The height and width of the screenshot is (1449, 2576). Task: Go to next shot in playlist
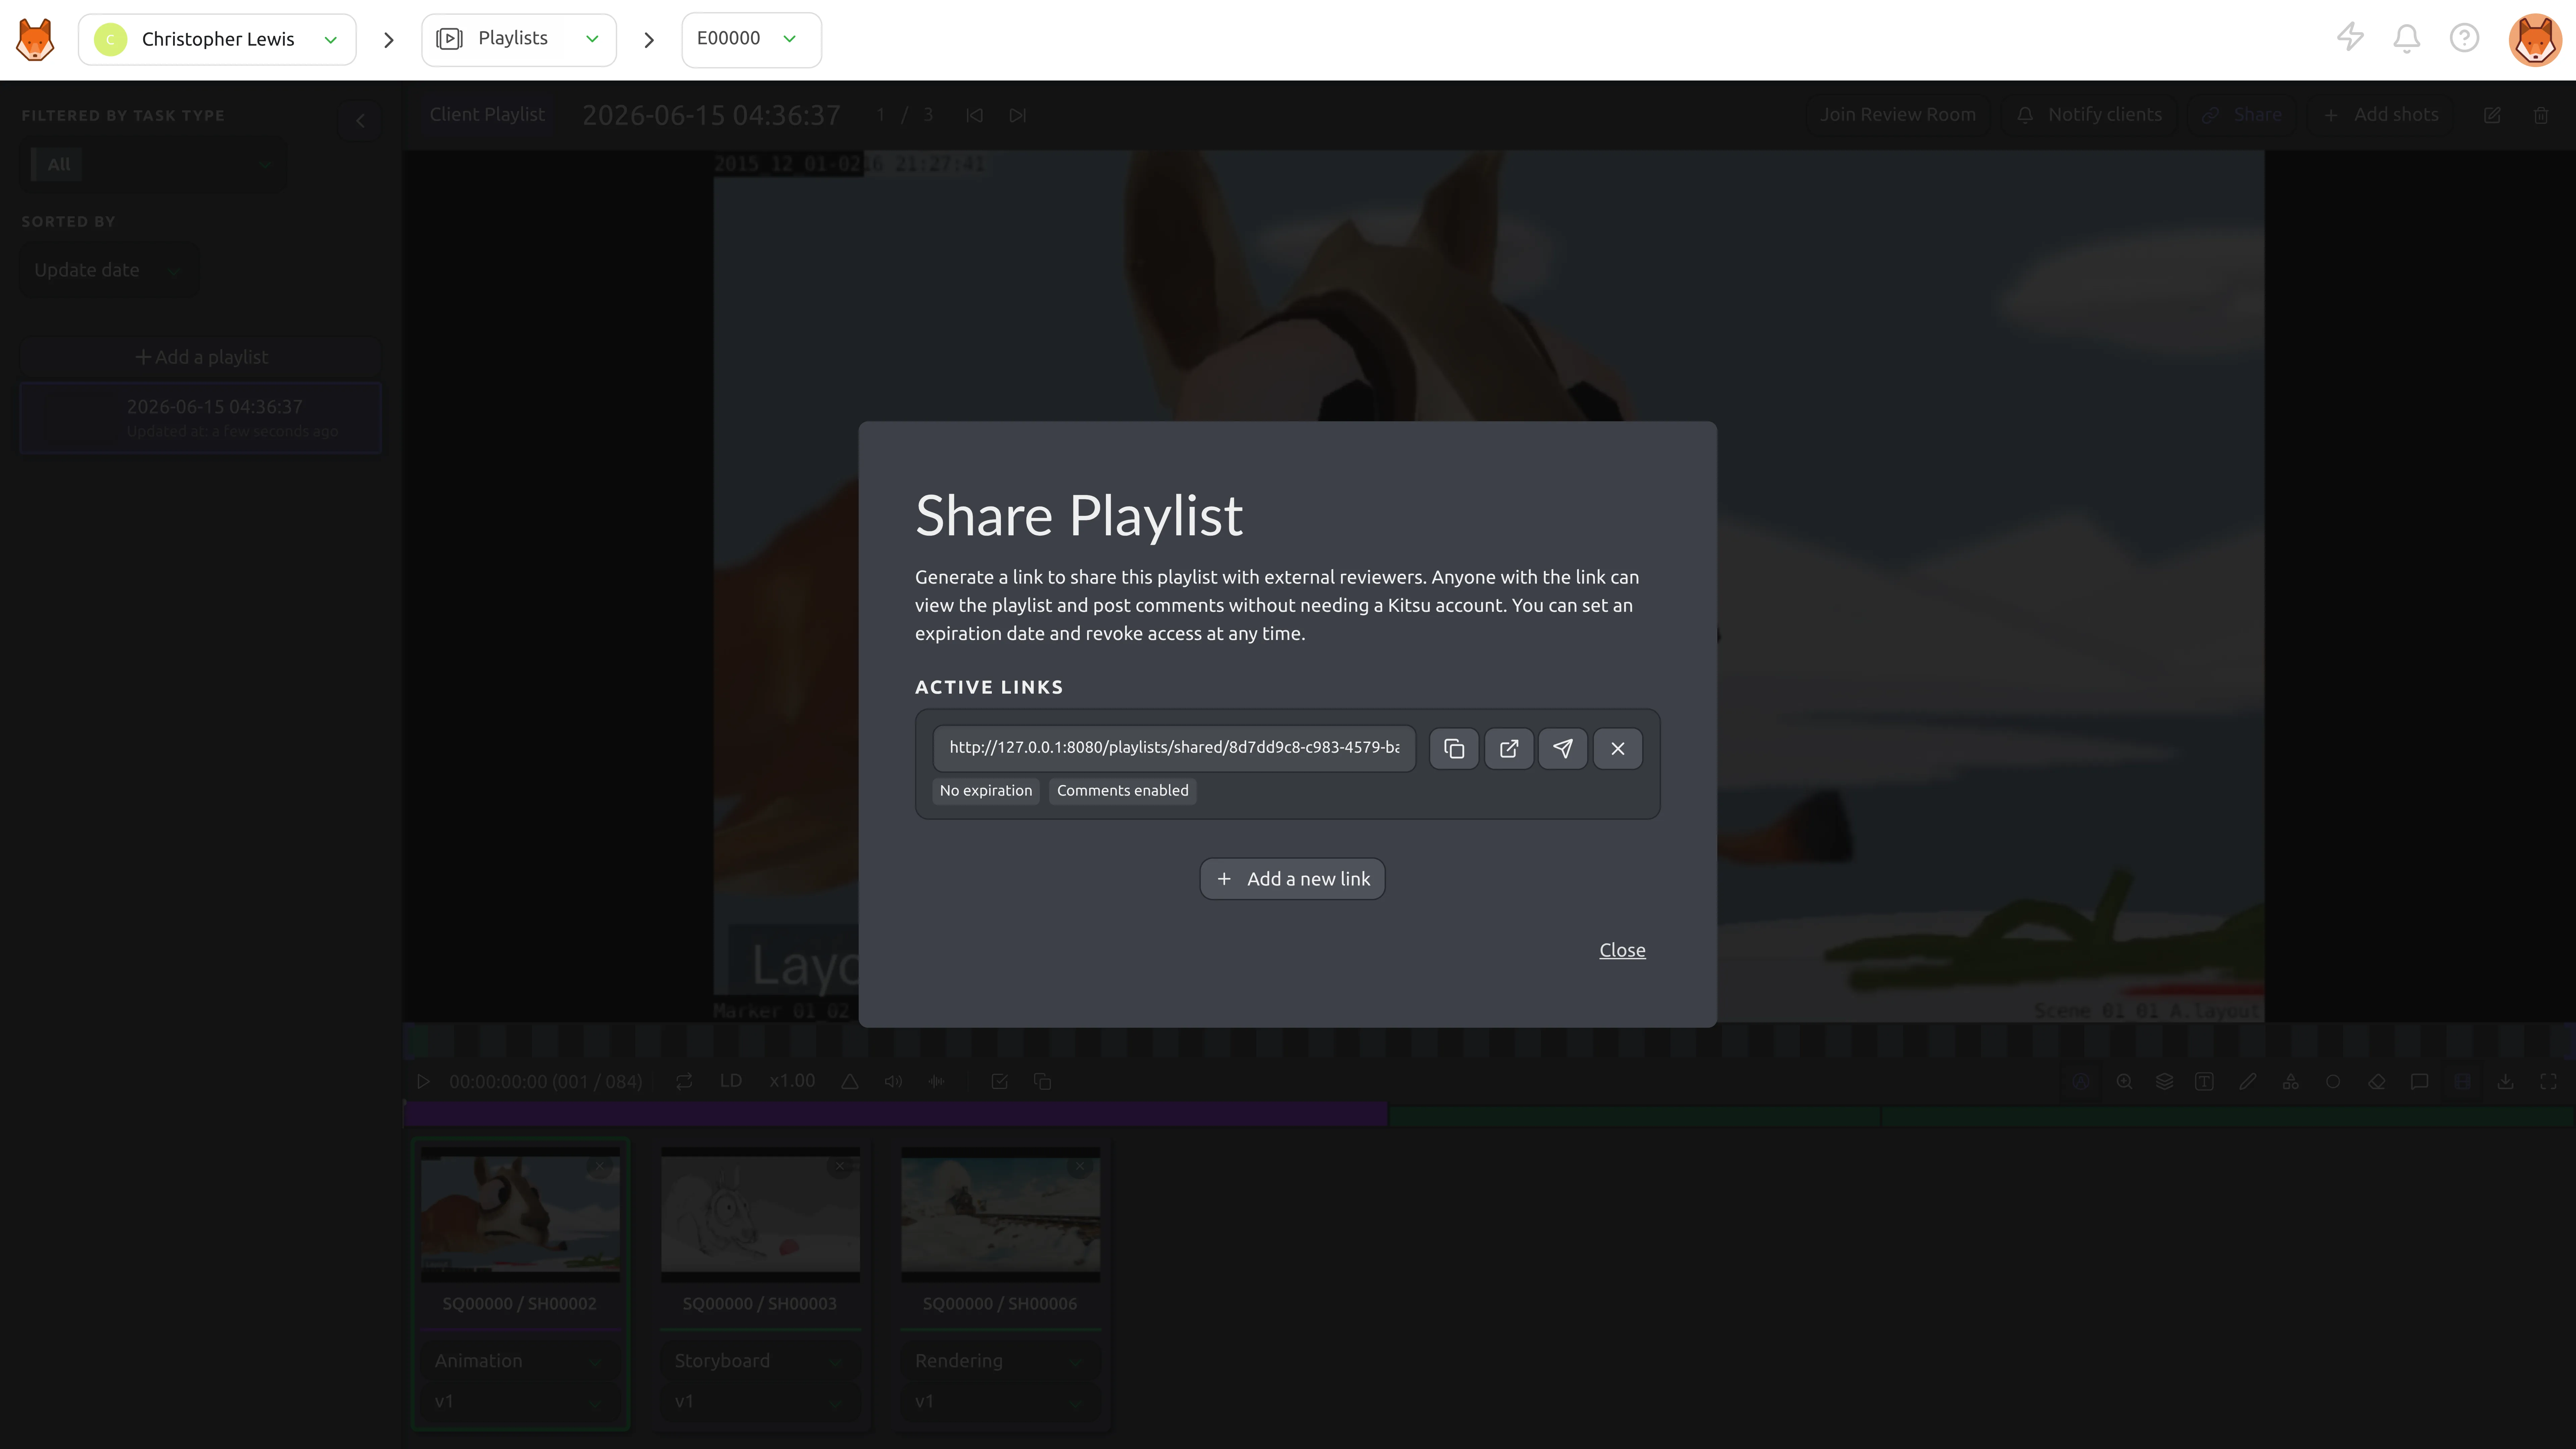[1018, 116]
